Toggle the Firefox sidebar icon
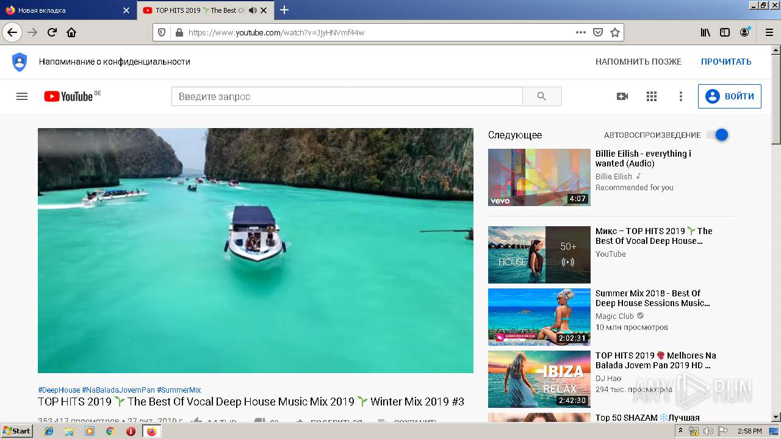This screenshot has height=439, width=781. tap(725, 32)
